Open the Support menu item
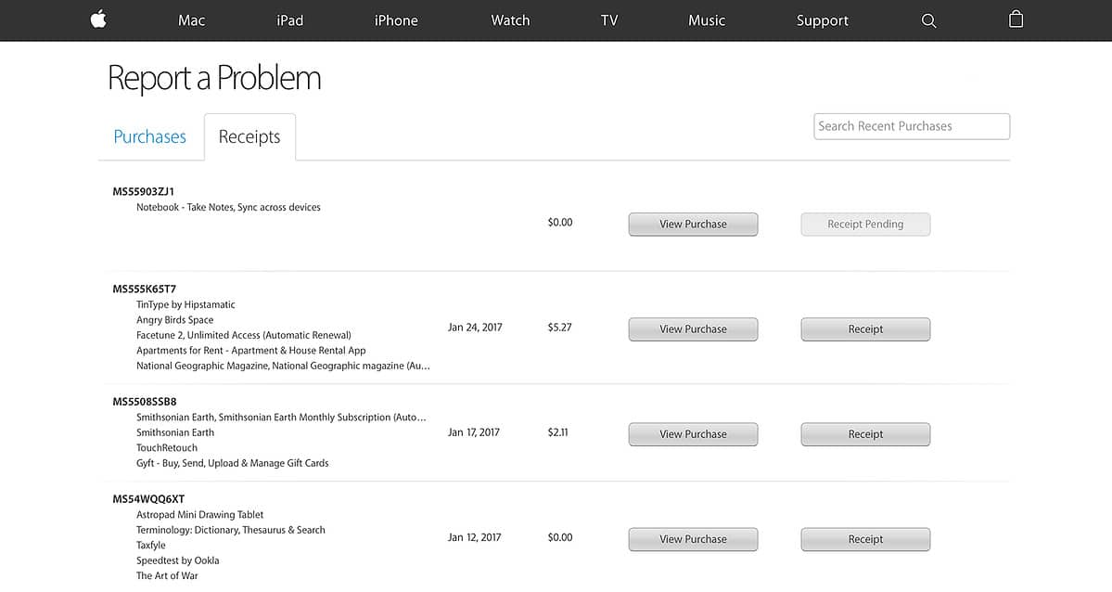The height and width of the screenshot is (592, 1112). (x=822, y=20)
